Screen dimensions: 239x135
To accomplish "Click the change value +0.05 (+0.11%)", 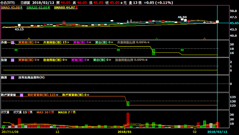I will pos(158,3).
